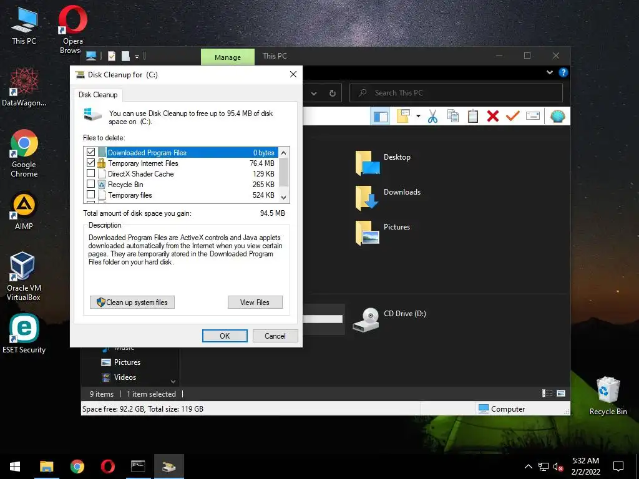This screenshot has height=479, width=639.
Task: Check the DirectX Shader Cache checkbox
Action: pos(91,173)
